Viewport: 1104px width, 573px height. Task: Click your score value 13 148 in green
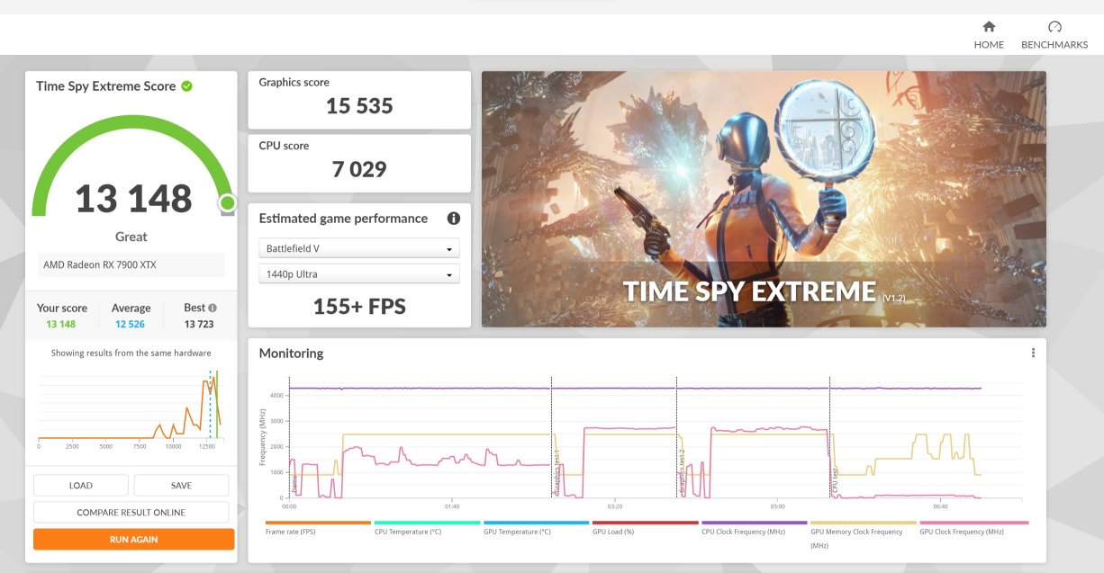point(61,324)
